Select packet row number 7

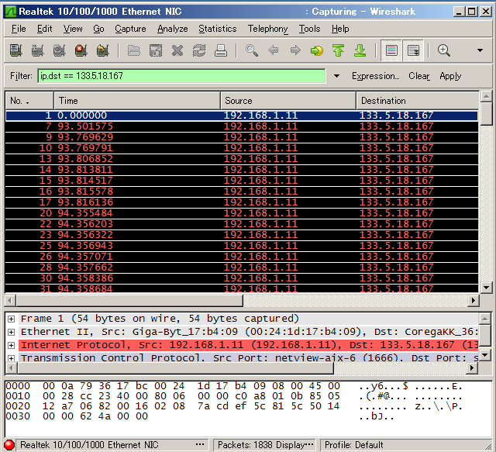click(242, 126)
